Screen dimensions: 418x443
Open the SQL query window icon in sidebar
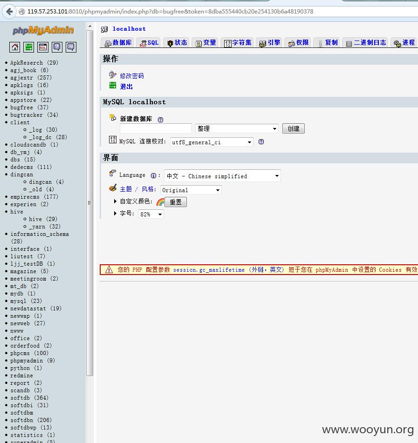[43, 47]
